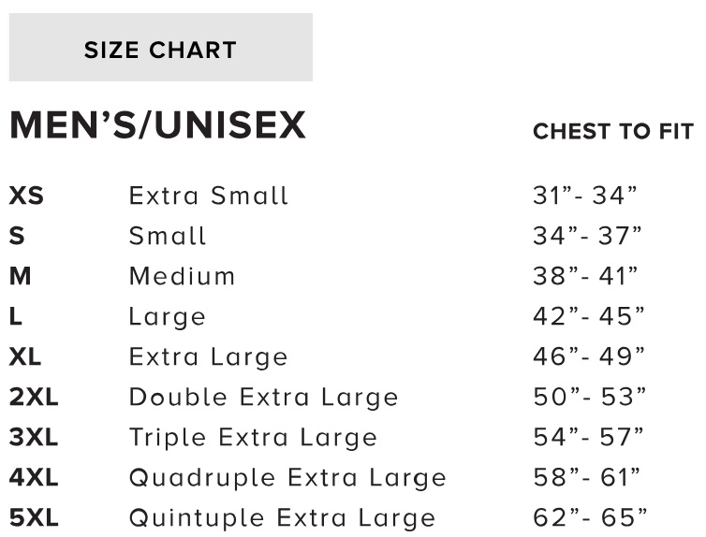Select the 2XL size abbreviation
706x537 pixels.
point(34,398)
